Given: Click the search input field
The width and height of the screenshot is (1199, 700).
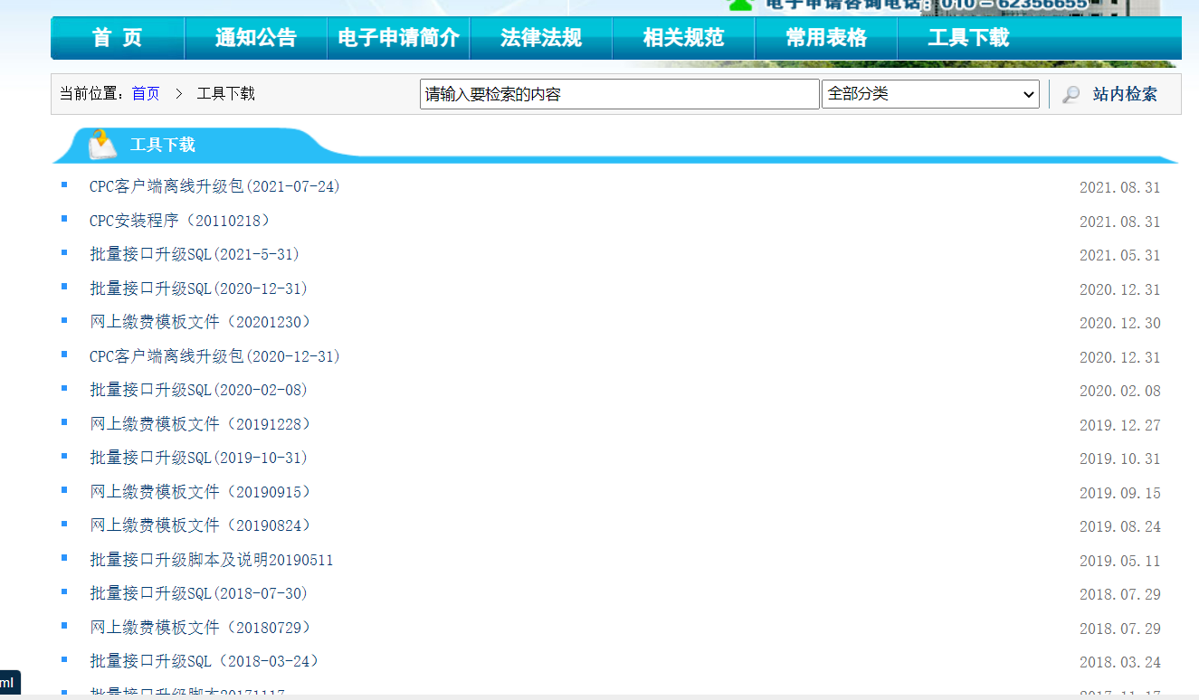Looking at the screenshot, I should (619, 93).
